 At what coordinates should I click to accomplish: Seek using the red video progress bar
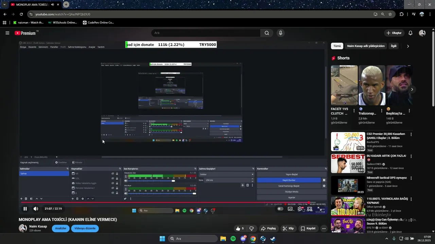pos(173,203)
